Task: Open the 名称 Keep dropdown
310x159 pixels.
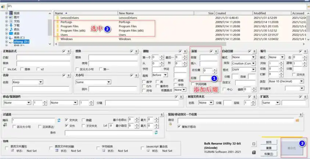Action: pos(41,82)
